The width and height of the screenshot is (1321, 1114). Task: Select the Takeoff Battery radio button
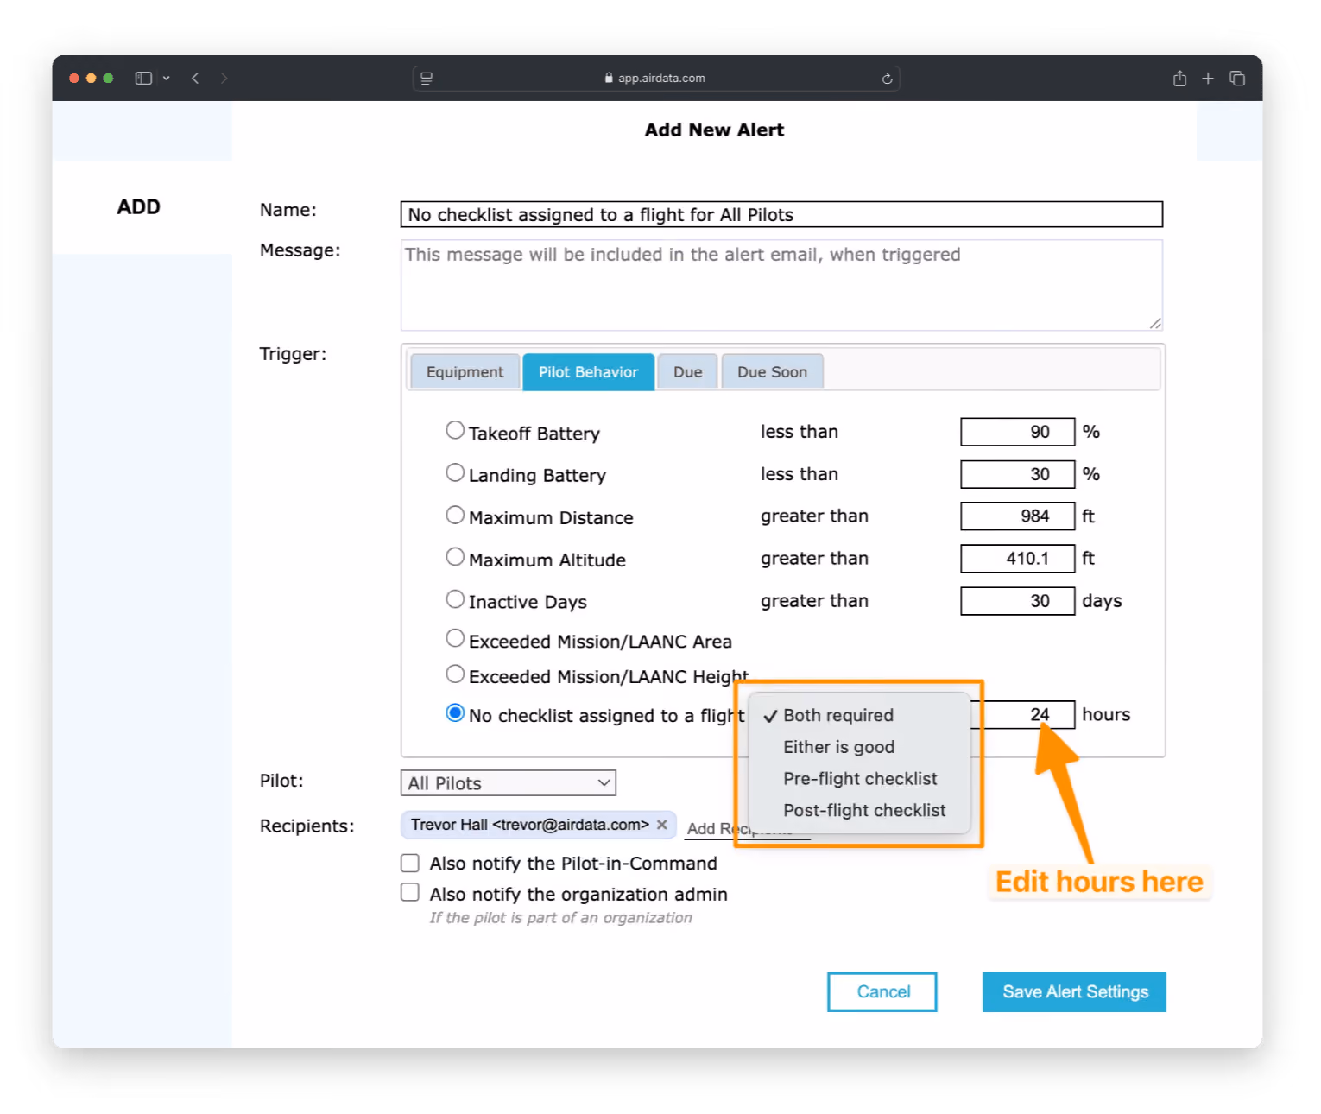(455, 430)
